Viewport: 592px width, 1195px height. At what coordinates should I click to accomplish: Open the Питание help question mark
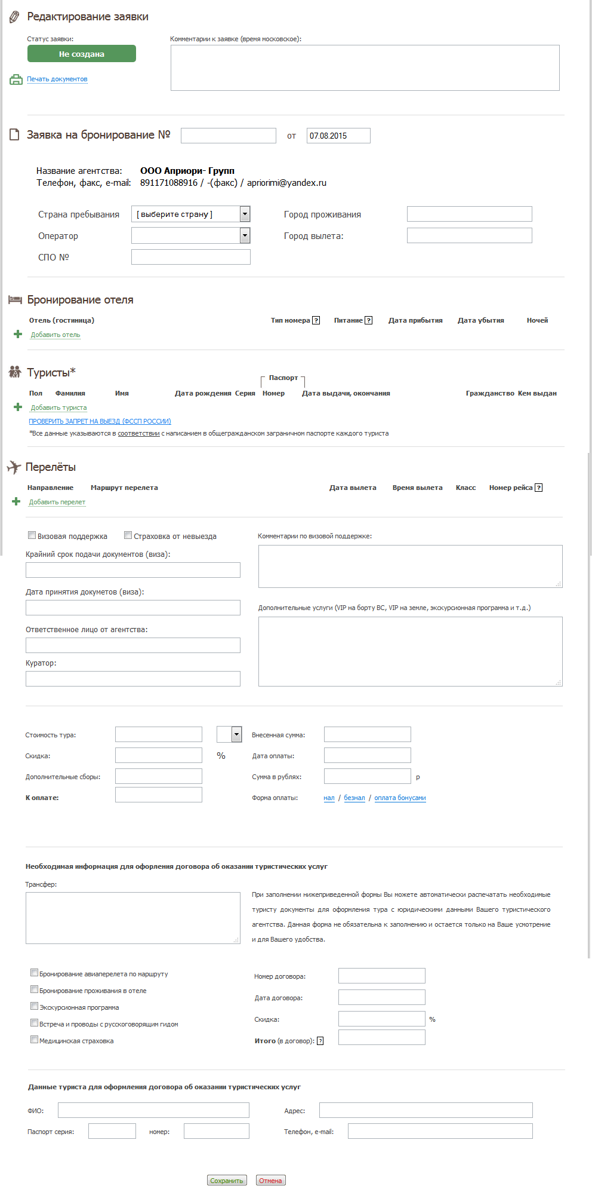pos(369,321)
